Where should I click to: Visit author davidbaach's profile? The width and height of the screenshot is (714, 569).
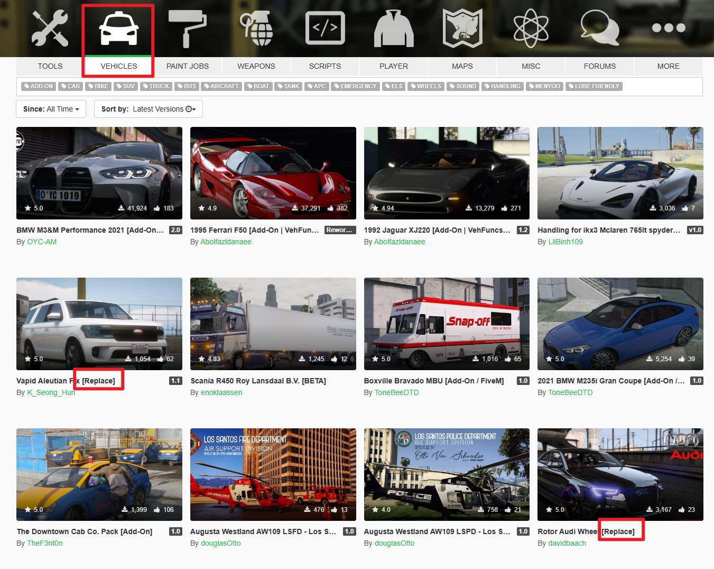coord(567,543)
